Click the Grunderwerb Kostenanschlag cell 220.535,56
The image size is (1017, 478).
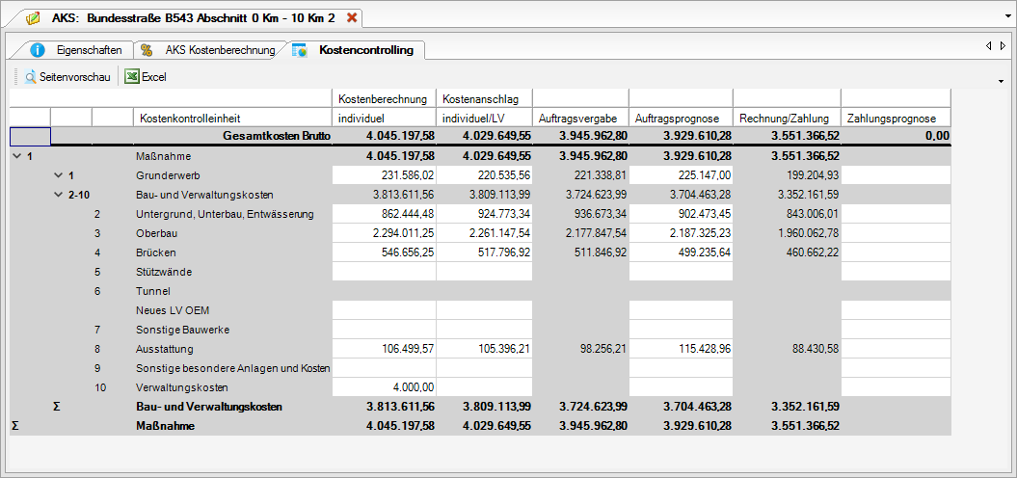tap(485, 175)
